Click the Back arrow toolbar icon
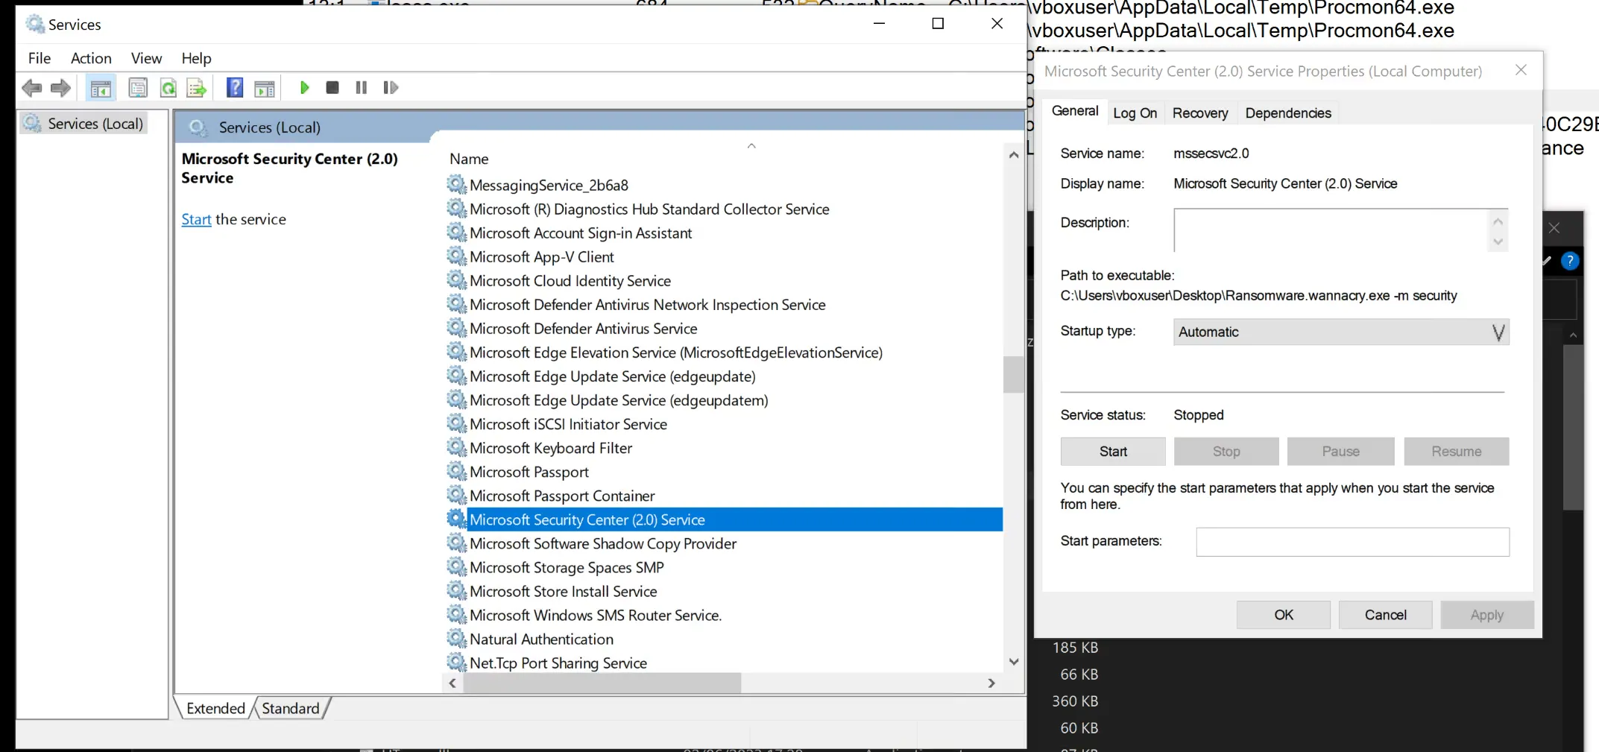 click(x=31, y=88)
